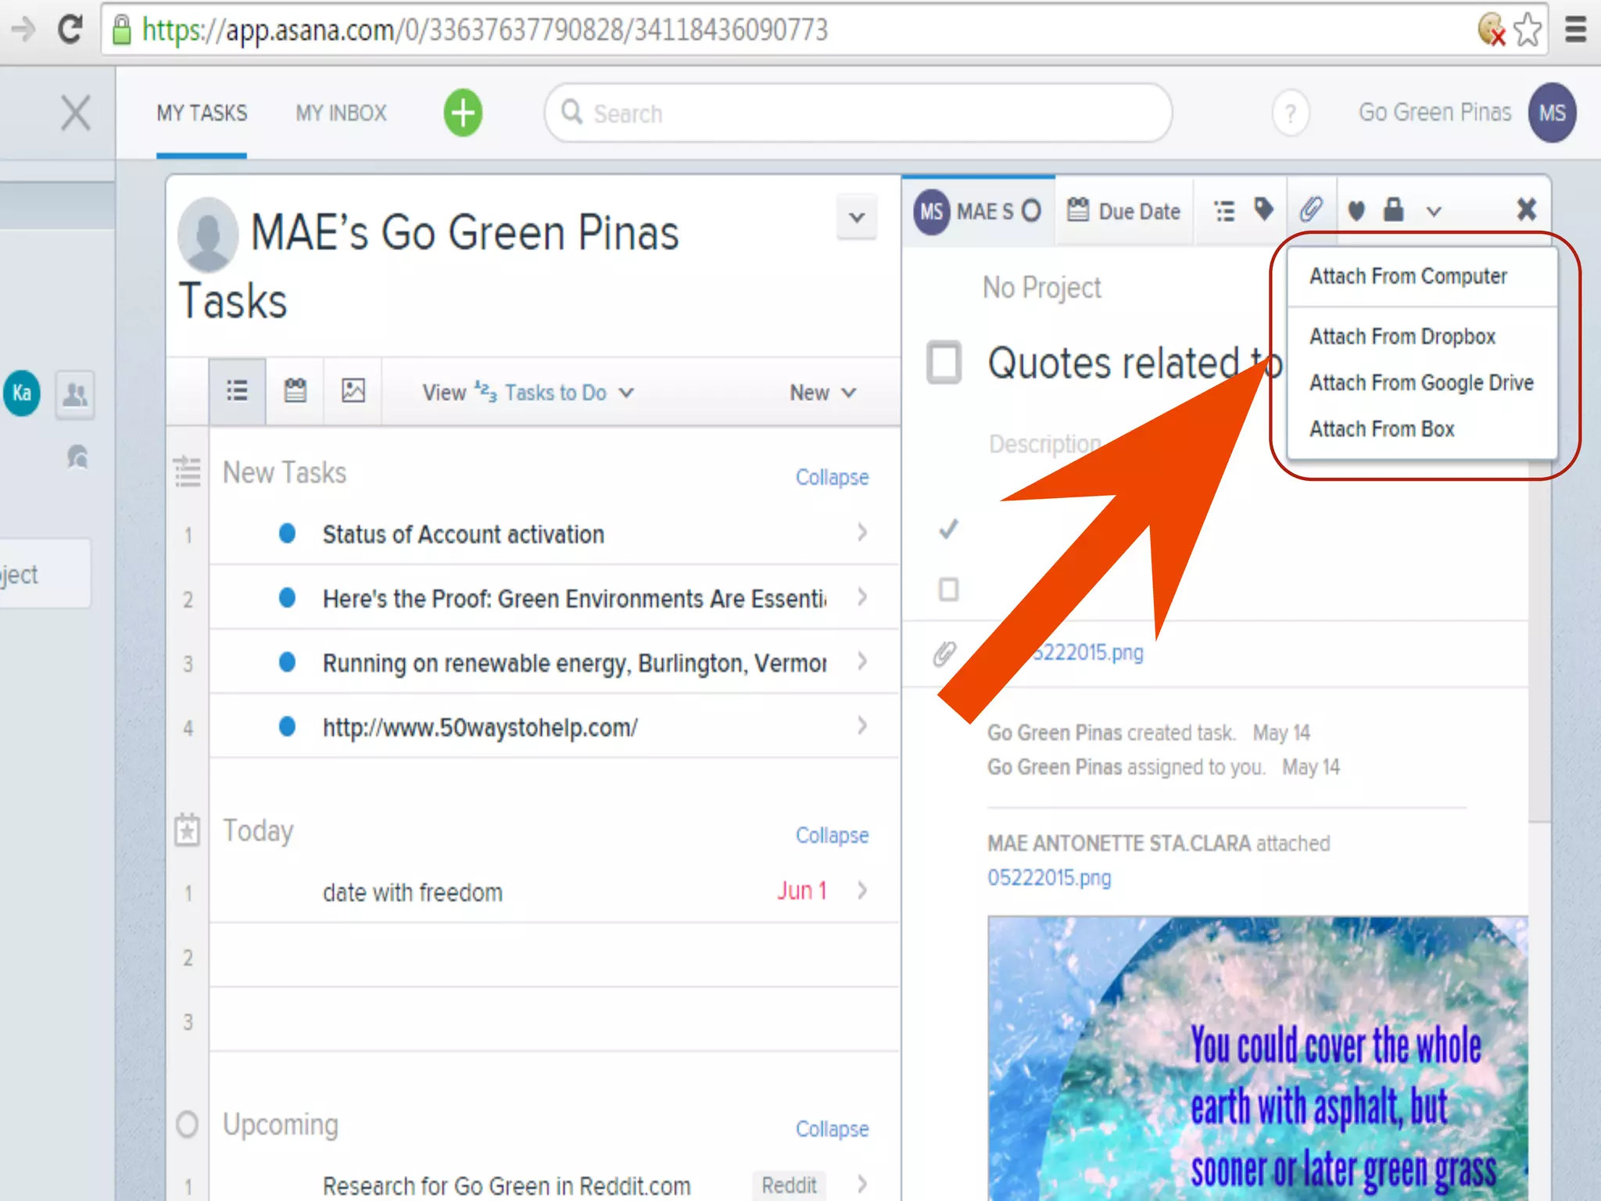Open dropdown next to MAE's Go Green Pinas Tasks
This screenshot has width=1601, height=1201.
click(857, 217)
